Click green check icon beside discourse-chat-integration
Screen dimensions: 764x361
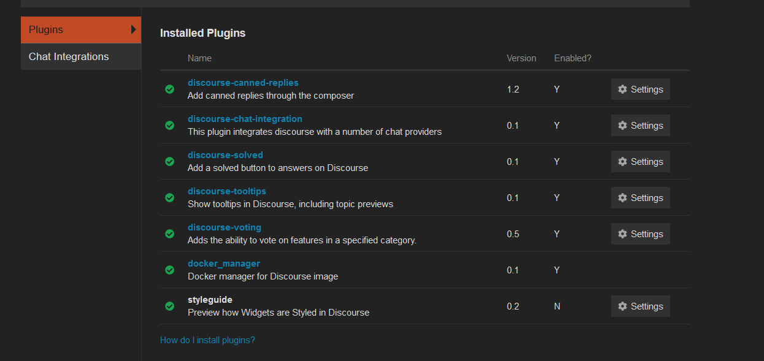pyautogui.click(x=169, y=126)
